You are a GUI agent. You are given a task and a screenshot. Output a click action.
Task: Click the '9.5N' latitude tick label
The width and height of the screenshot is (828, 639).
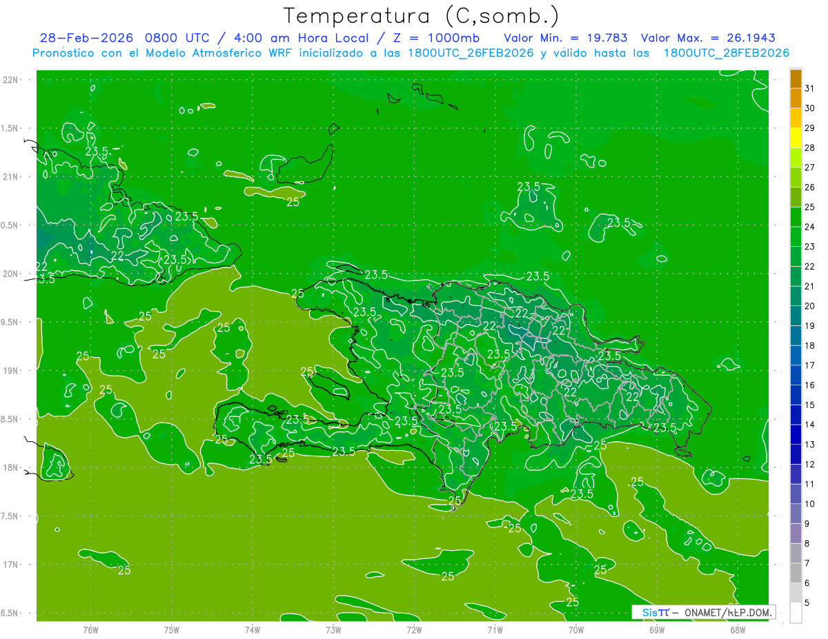pyautogui.click(x=10, y=322)
